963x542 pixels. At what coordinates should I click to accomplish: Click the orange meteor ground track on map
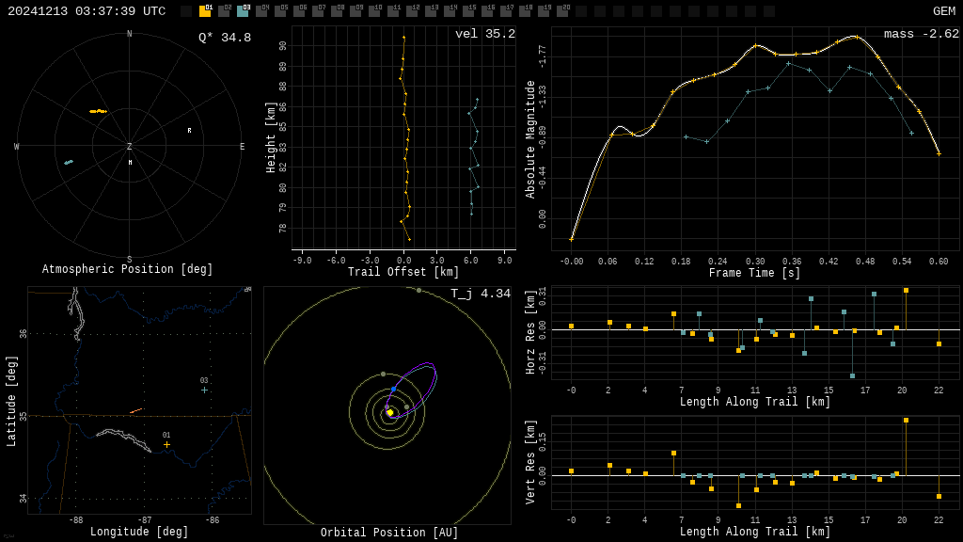click(x=135, y=410)
